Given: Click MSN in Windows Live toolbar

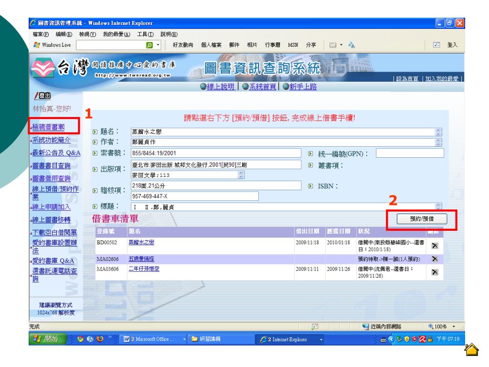Looking at the screenshot, I should click(x=293, y=45).
